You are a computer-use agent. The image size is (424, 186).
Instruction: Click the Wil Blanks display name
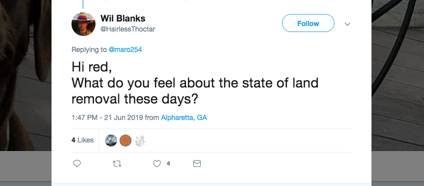pos(123,18)
